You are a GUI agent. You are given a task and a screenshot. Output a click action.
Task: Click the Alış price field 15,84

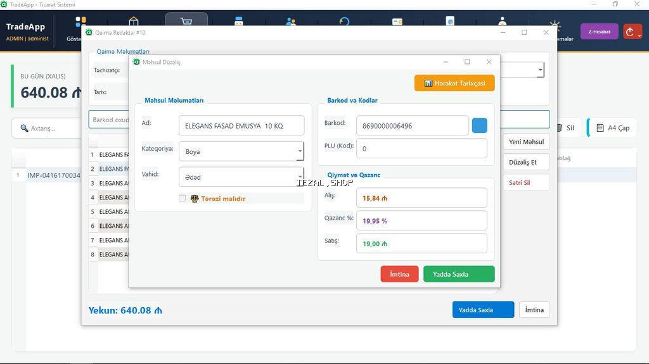421,198
